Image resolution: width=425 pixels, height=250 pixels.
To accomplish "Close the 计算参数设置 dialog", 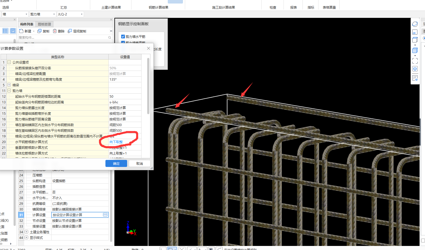I will tap(148, 48).
